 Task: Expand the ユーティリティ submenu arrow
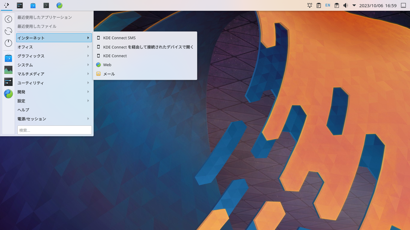tap(88, 83)
